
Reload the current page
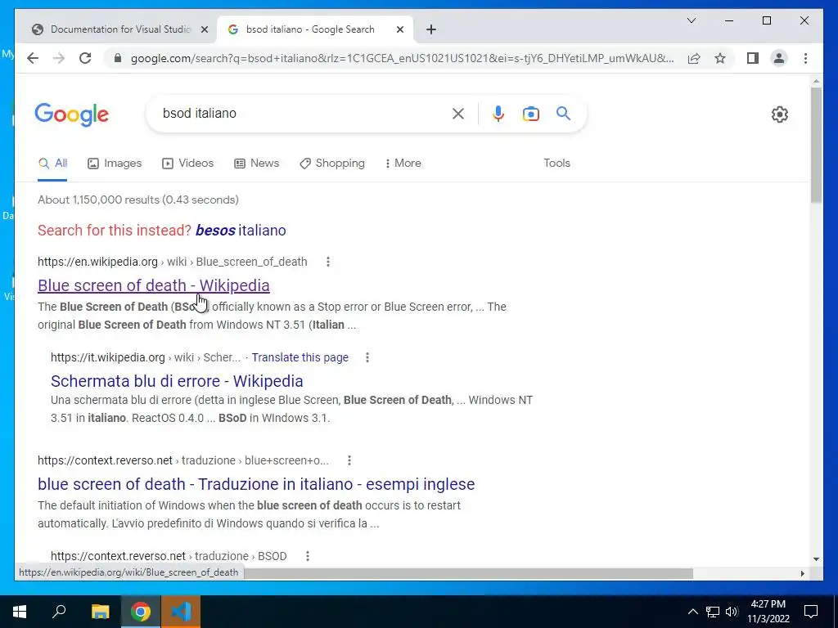click(x=85, y=58)
